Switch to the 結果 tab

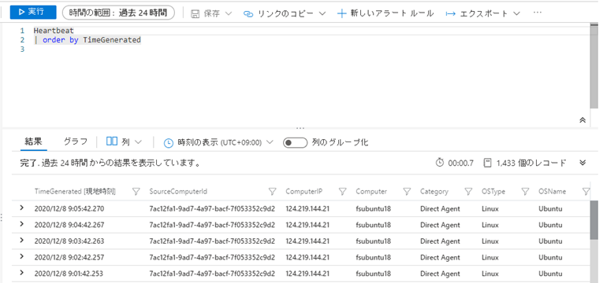[x=33, y=141]
